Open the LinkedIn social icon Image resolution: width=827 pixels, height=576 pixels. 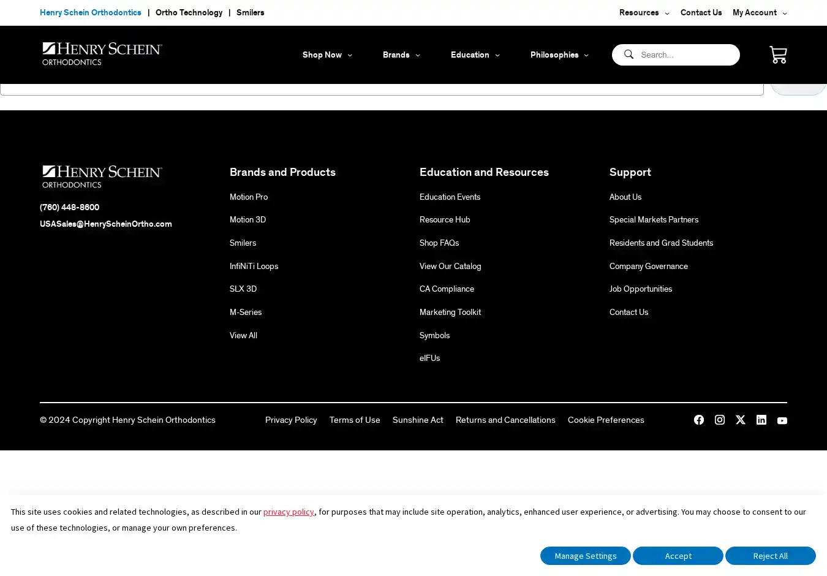761,420
